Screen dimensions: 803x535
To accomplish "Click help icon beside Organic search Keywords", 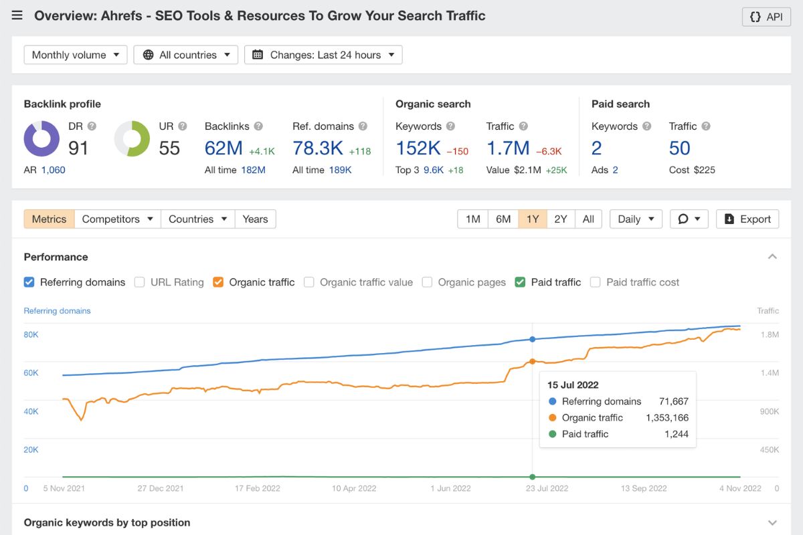I will coord(450,126).
